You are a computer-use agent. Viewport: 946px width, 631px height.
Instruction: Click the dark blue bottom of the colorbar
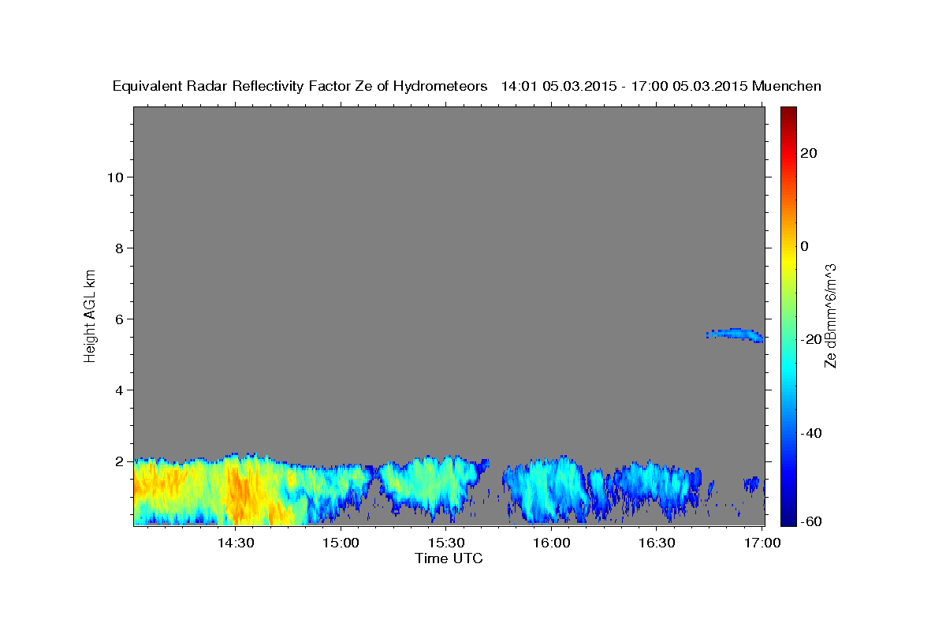(788, 519)
